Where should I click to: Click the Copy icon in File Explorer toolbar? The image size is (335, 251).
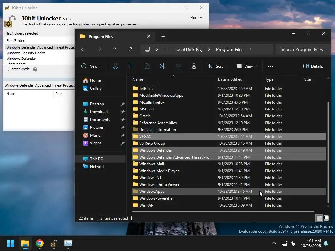click(131, 66)
